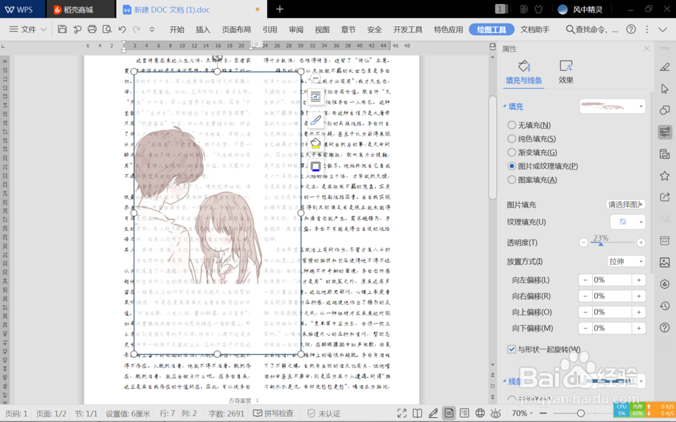
Task: Select Pattern Fill (图案填充) radio button
Action: click(x=512, y=180)
